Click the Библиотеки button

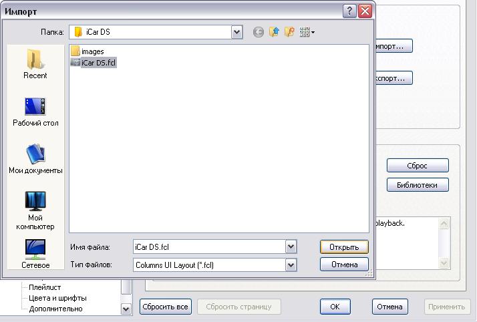point(418,185)
